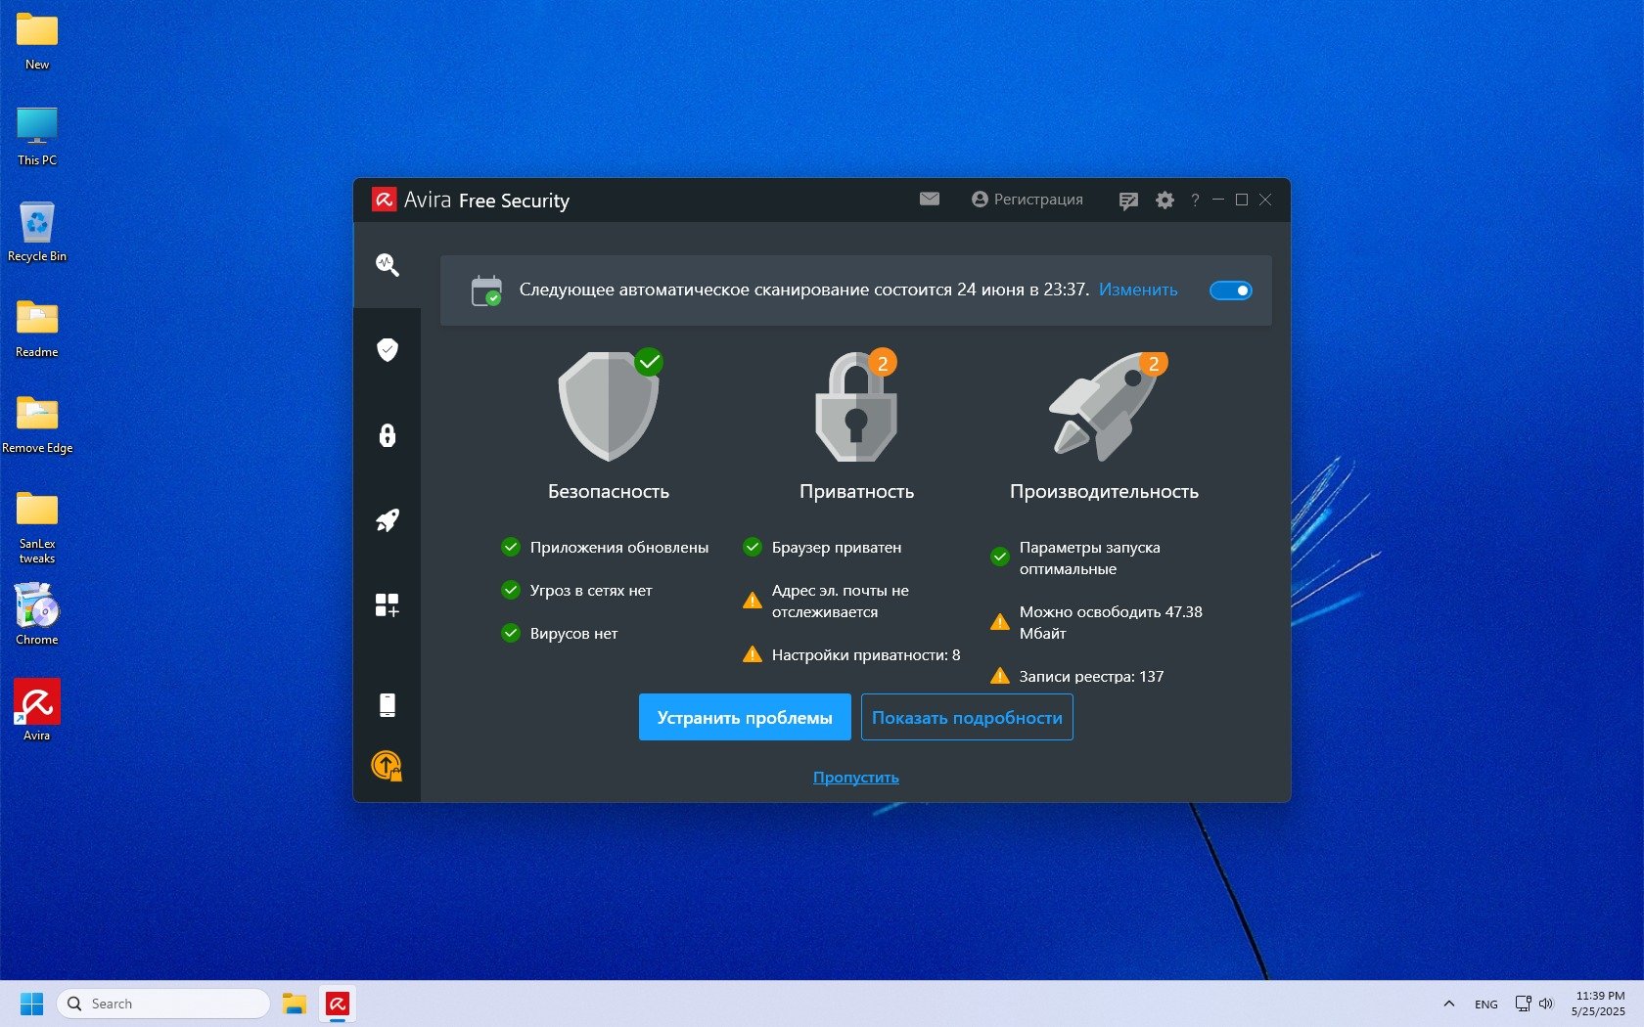Open the mail envelope icon in title bar
1644x1027 pixels.
point(930,200)
